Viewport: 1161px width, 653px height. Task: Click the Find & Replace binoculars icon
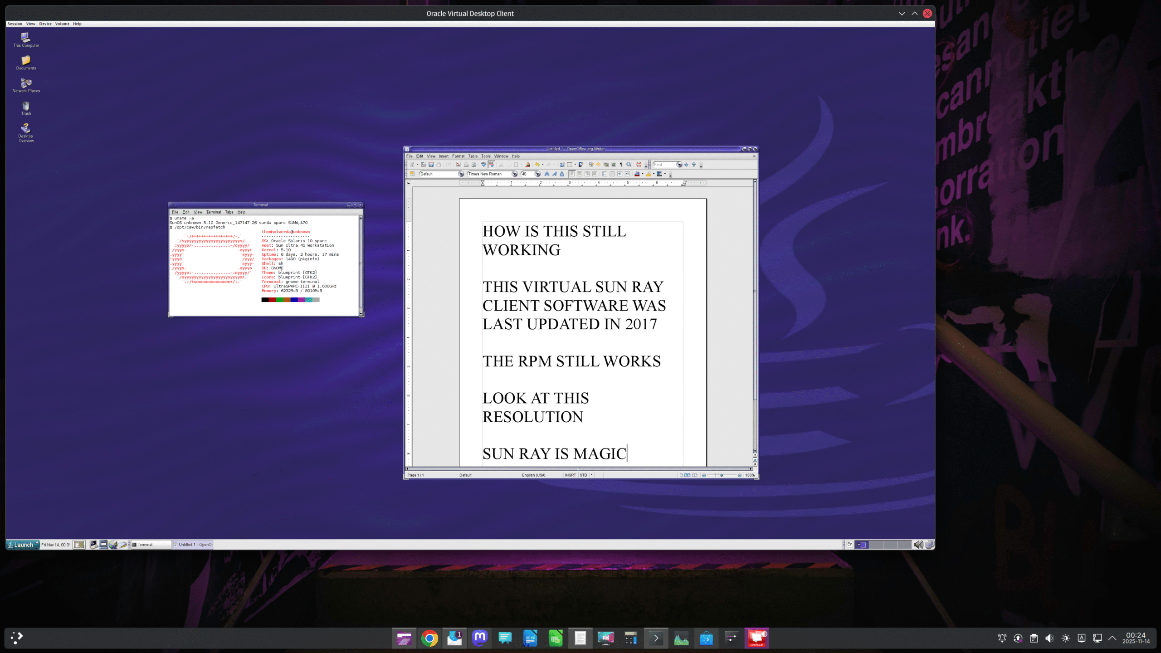[591, 165]
